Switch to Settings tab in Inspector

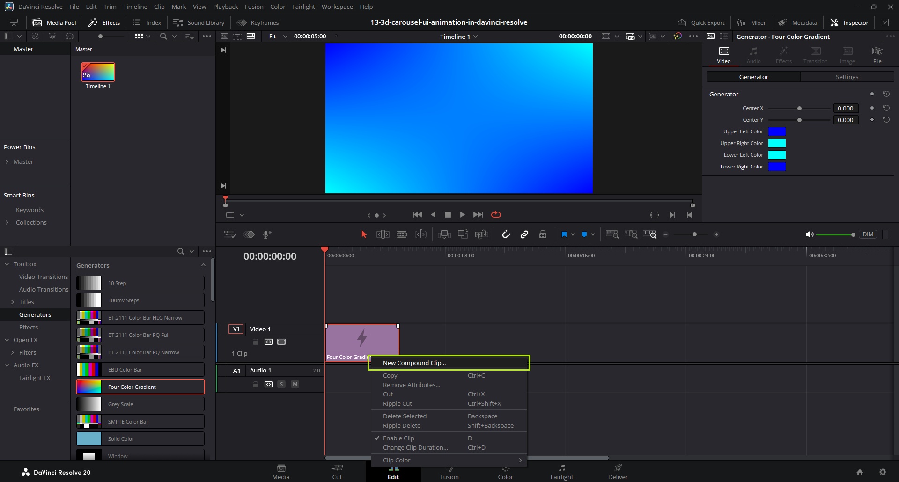click(x=847, y=77)
